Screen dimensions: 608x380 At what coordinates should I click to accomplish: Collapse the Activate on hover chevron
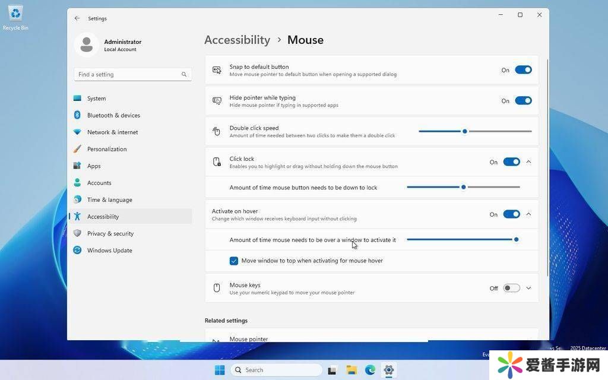[x=528, y=214]
